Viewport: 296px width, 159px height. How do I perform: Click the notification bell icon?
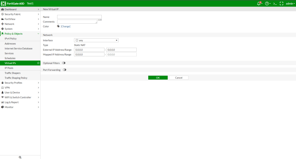(259, 4)
